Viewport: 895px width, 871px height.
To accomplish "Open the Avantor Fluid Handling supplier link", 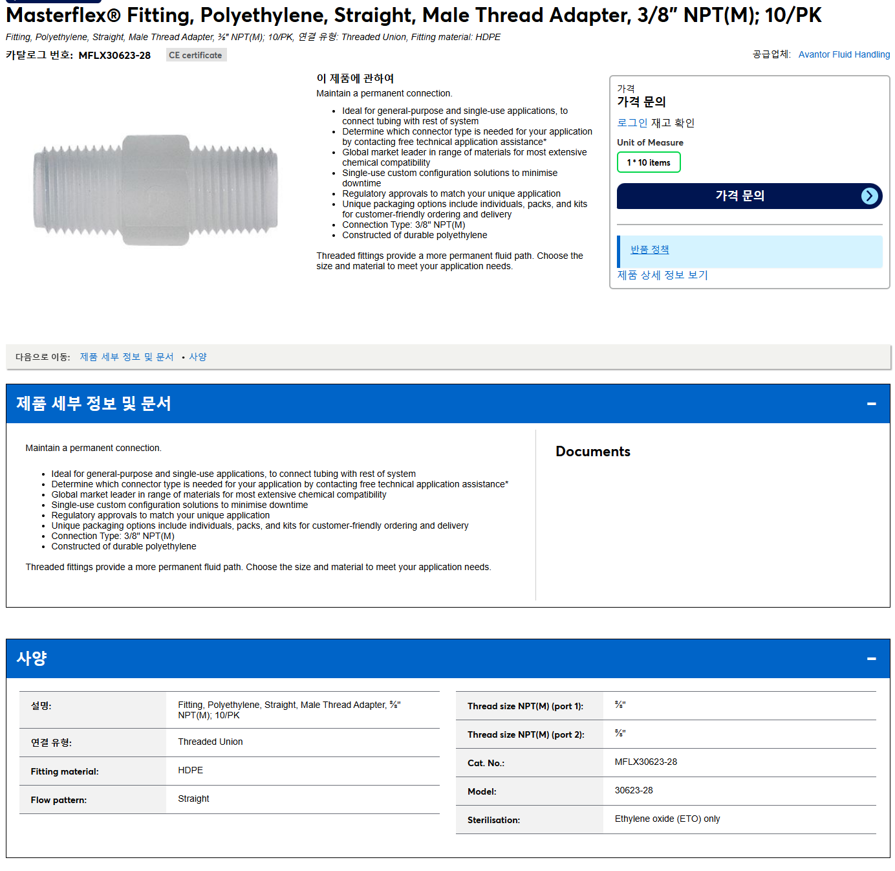I will (844, 54).
